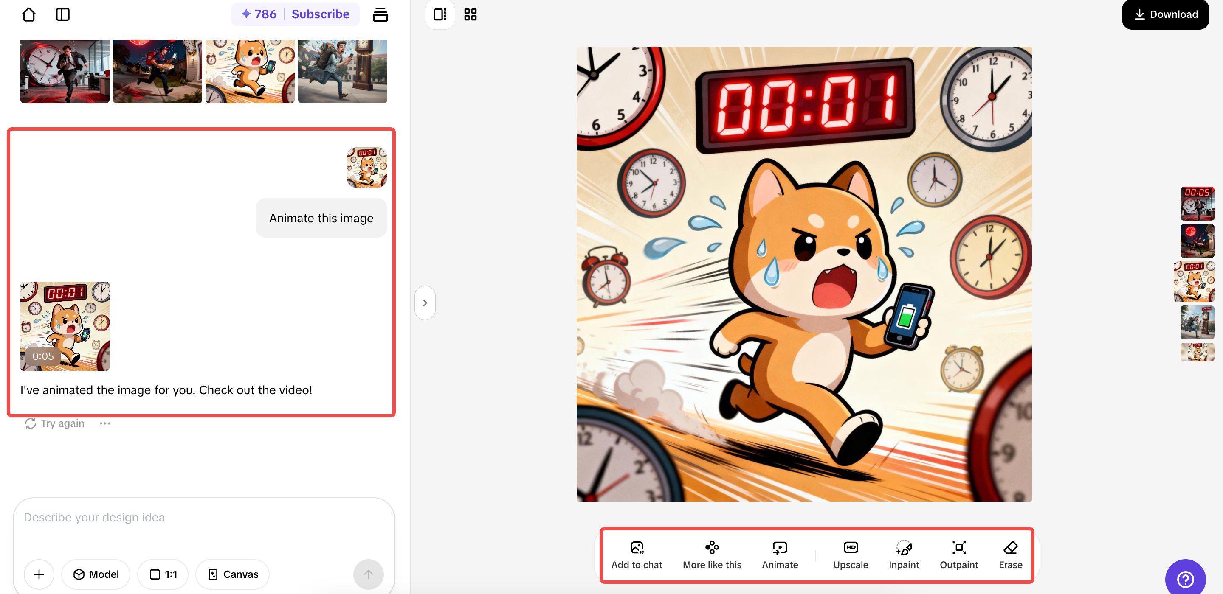Viewport: 1223px width, 594px height.
Task: Click the Download button
Action: click(x=1165, y=14)
